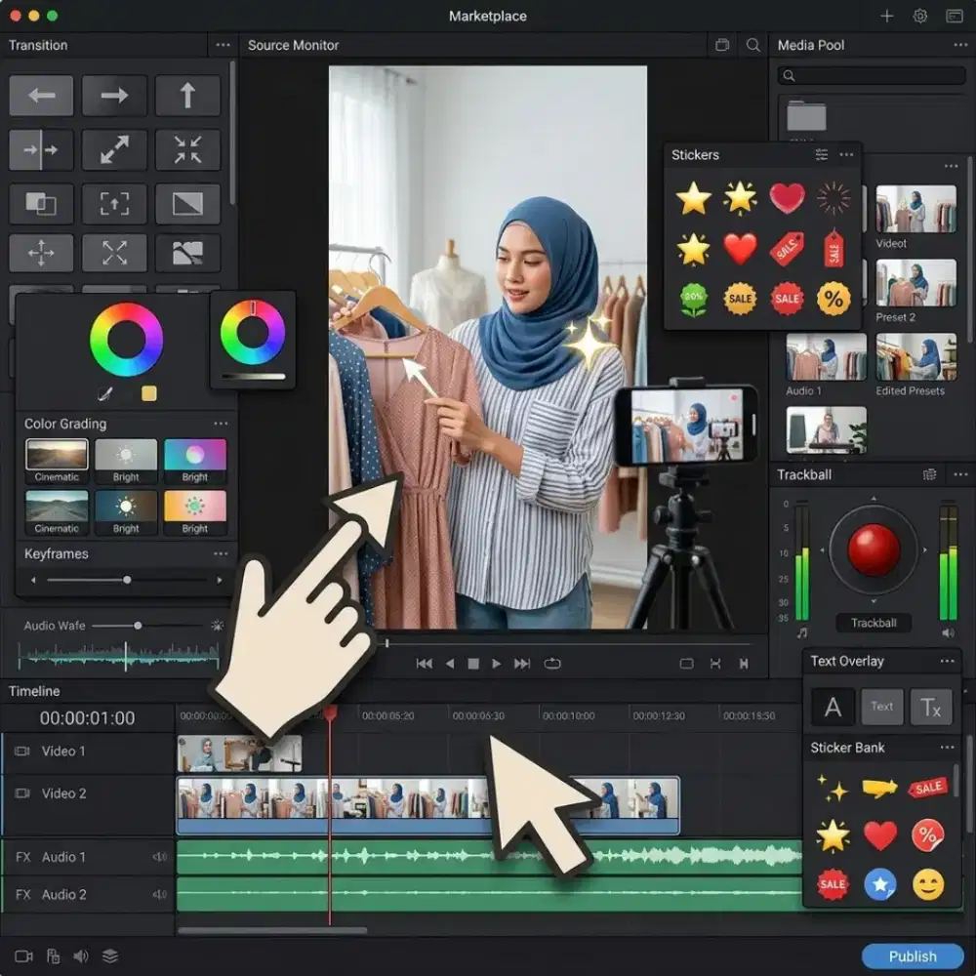Select the first Cinematic color preset
The image size is (976, 976).
pyautogui.click(x=57, y=462)
